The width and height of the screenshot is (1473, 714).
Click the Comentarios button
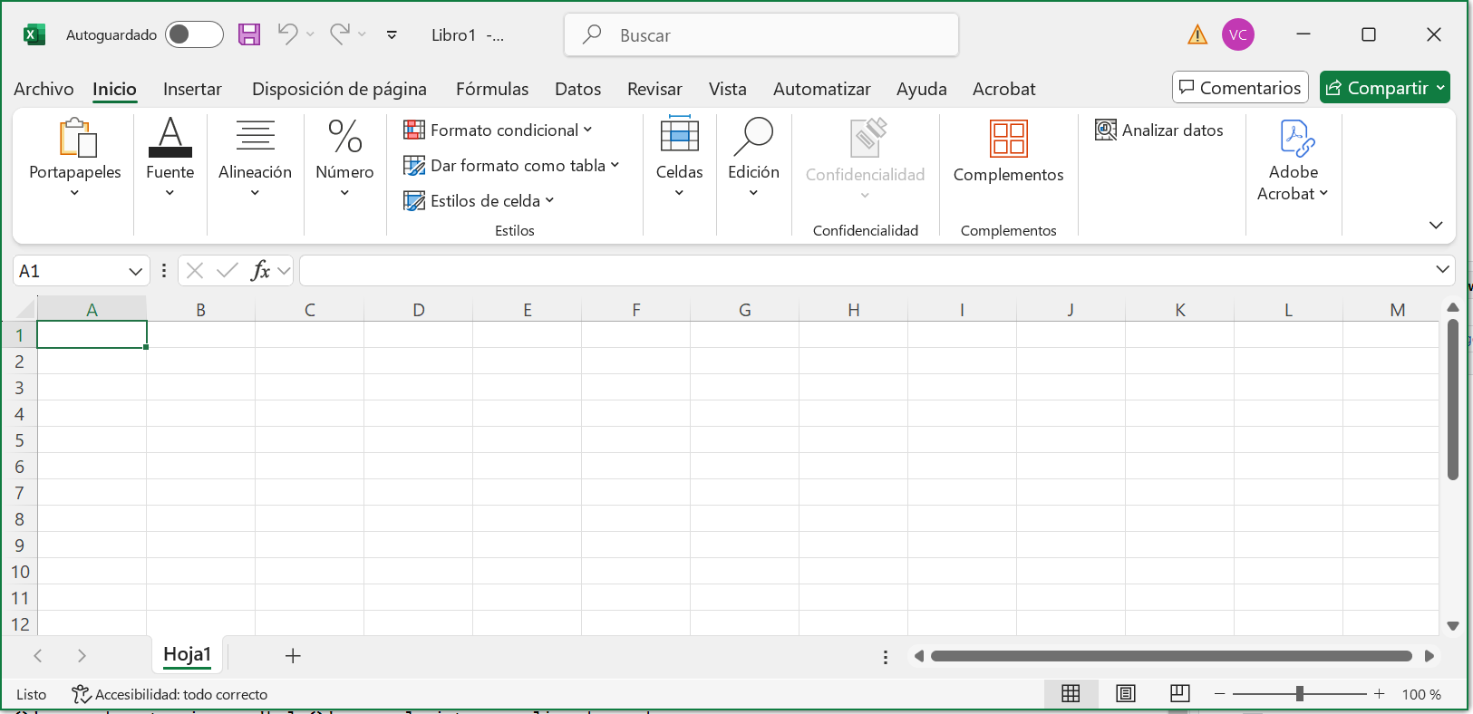pyautogui.click(x=1240, y=88)
